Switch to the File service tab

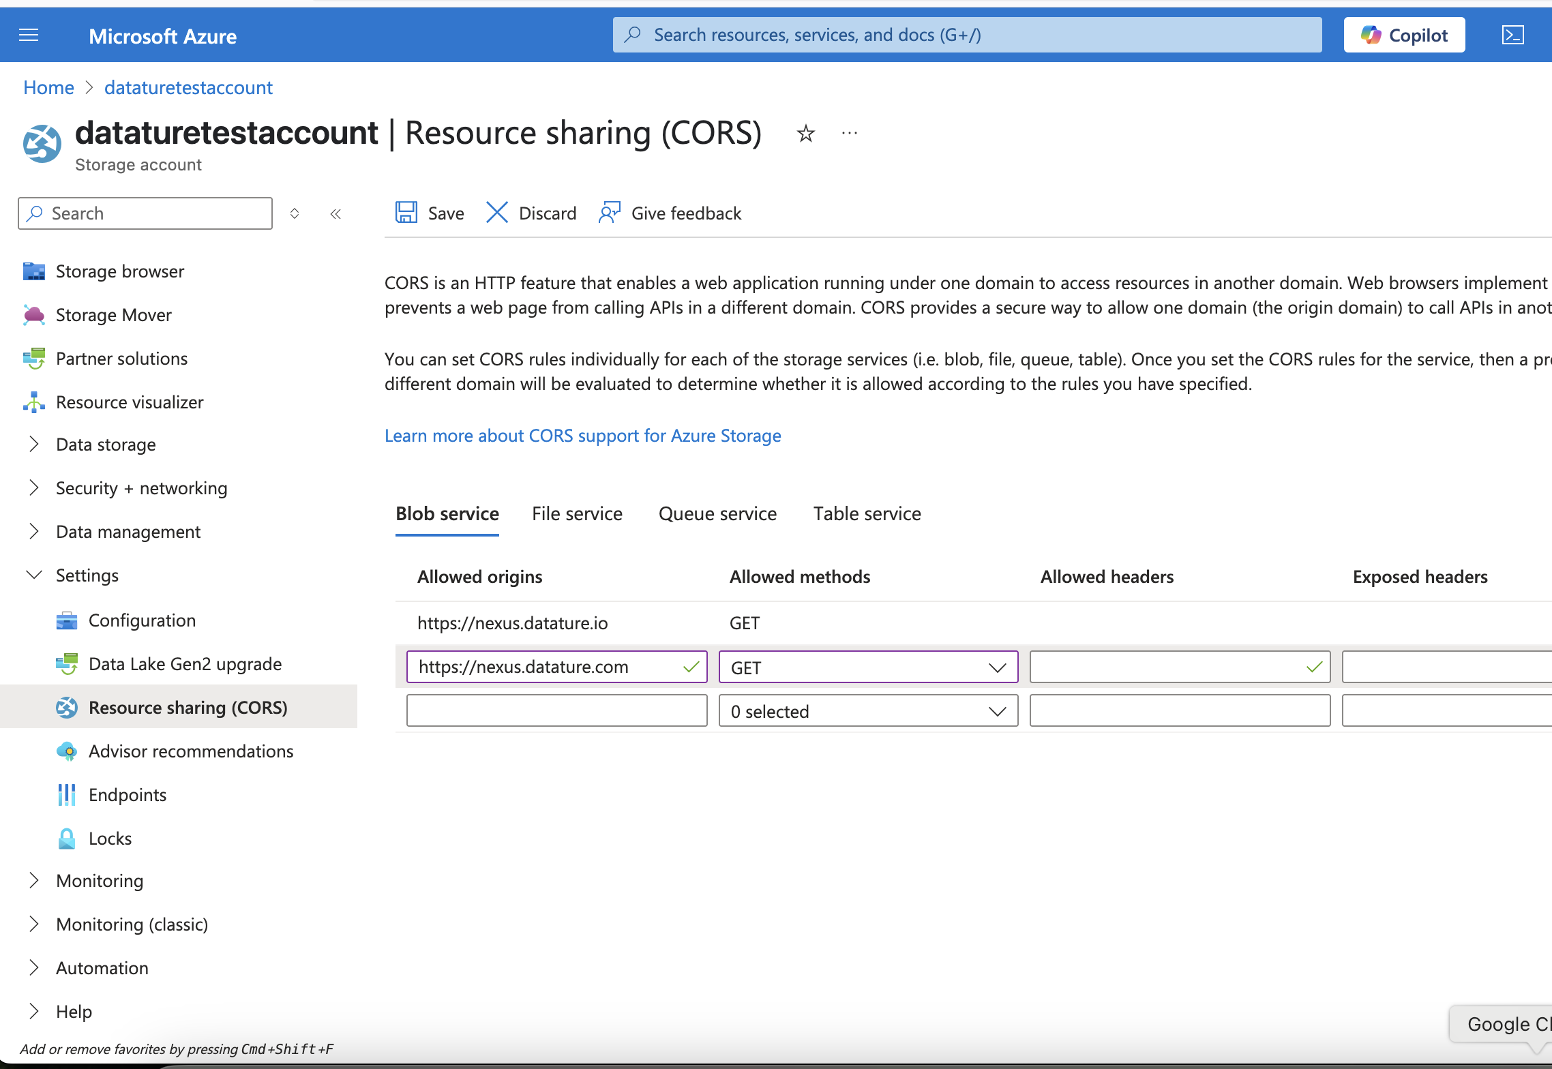tap(577, 514)
